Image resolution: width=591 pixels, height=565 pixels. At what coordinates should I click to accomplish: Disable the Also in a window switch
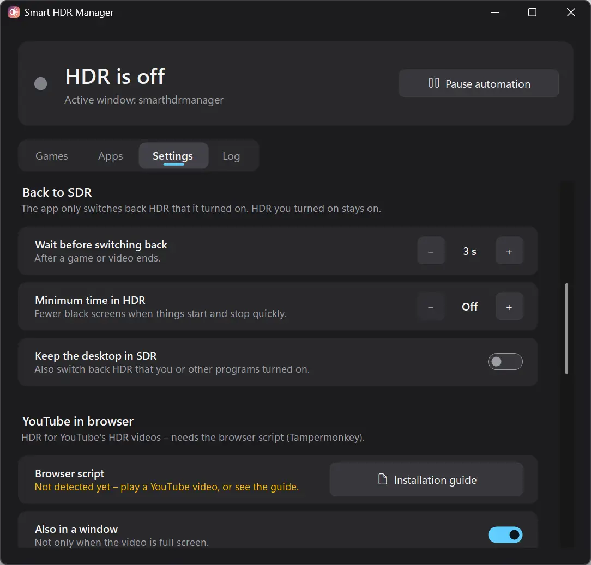[505, 535]
